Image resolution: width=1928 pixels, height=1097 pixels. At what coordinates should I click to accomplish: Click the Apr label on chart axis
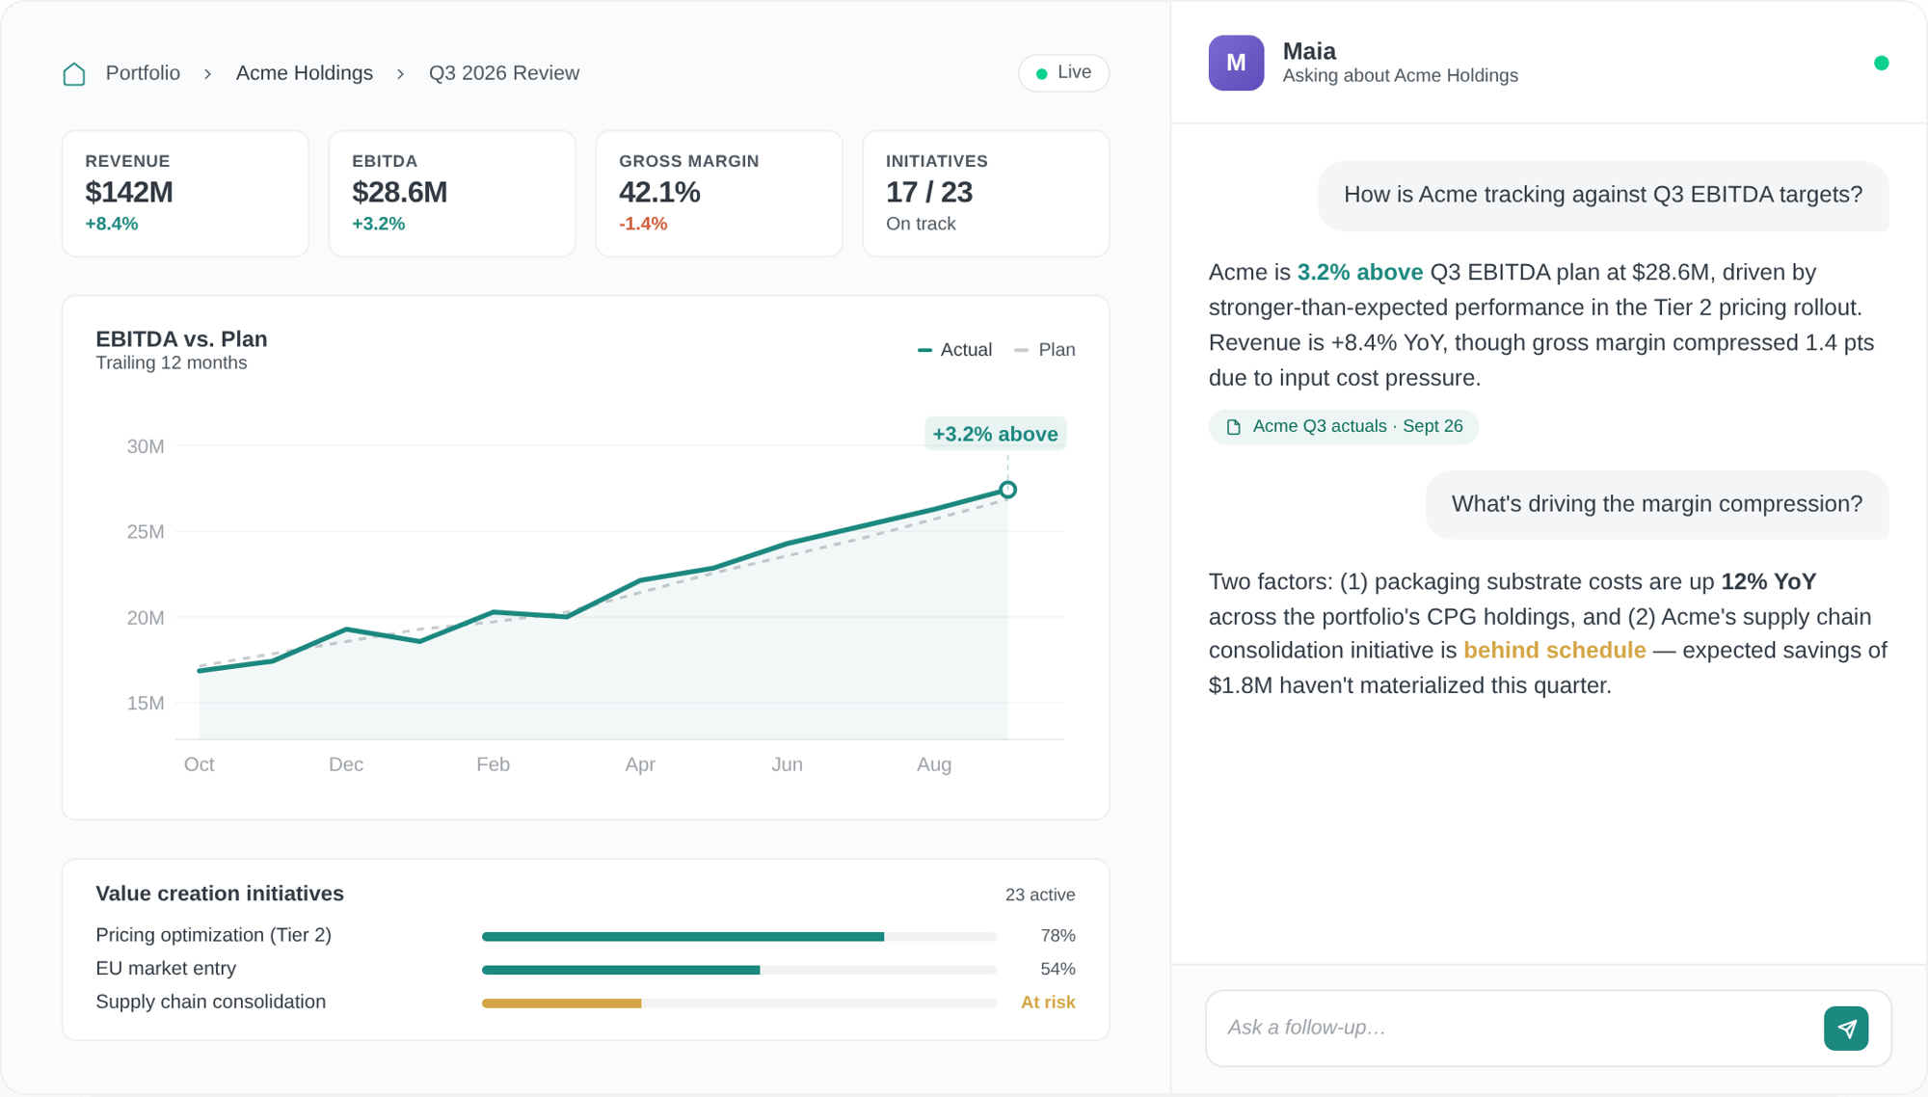click(640, 764)
